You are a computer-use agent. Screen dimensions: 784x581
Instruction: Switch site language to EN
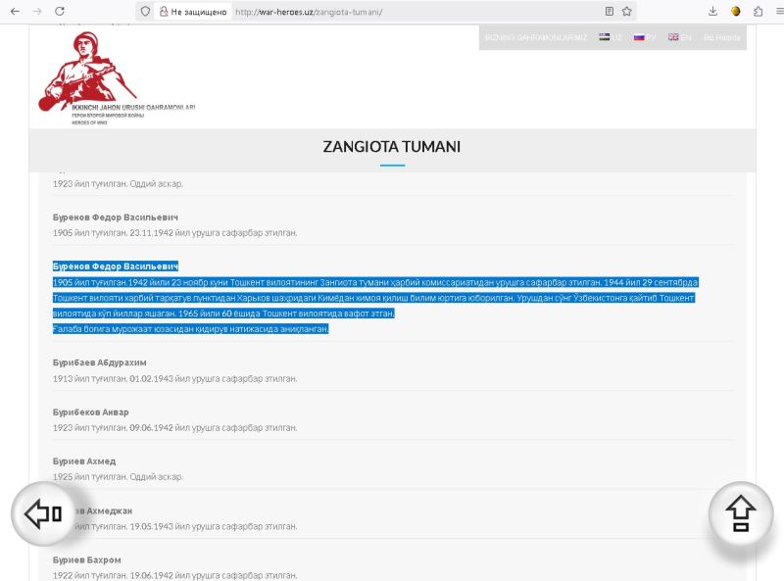680,37
